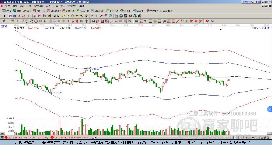
Task: Open the 江恩轮 Gann wheel
Action: (x=126, y=11)
